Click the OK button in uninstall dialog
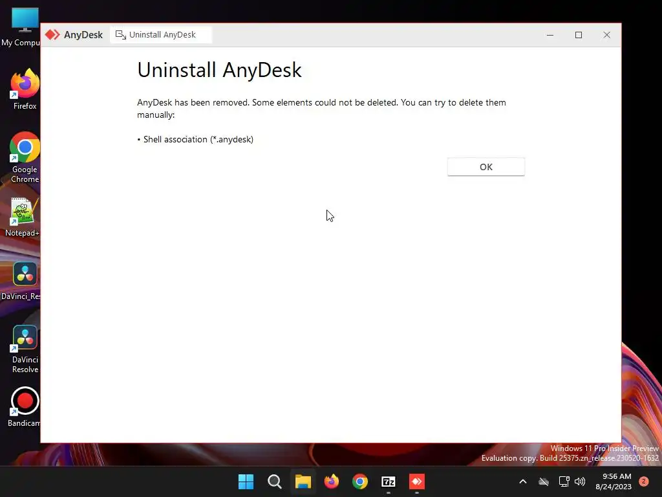662x497 pixels. coord(486,167)
